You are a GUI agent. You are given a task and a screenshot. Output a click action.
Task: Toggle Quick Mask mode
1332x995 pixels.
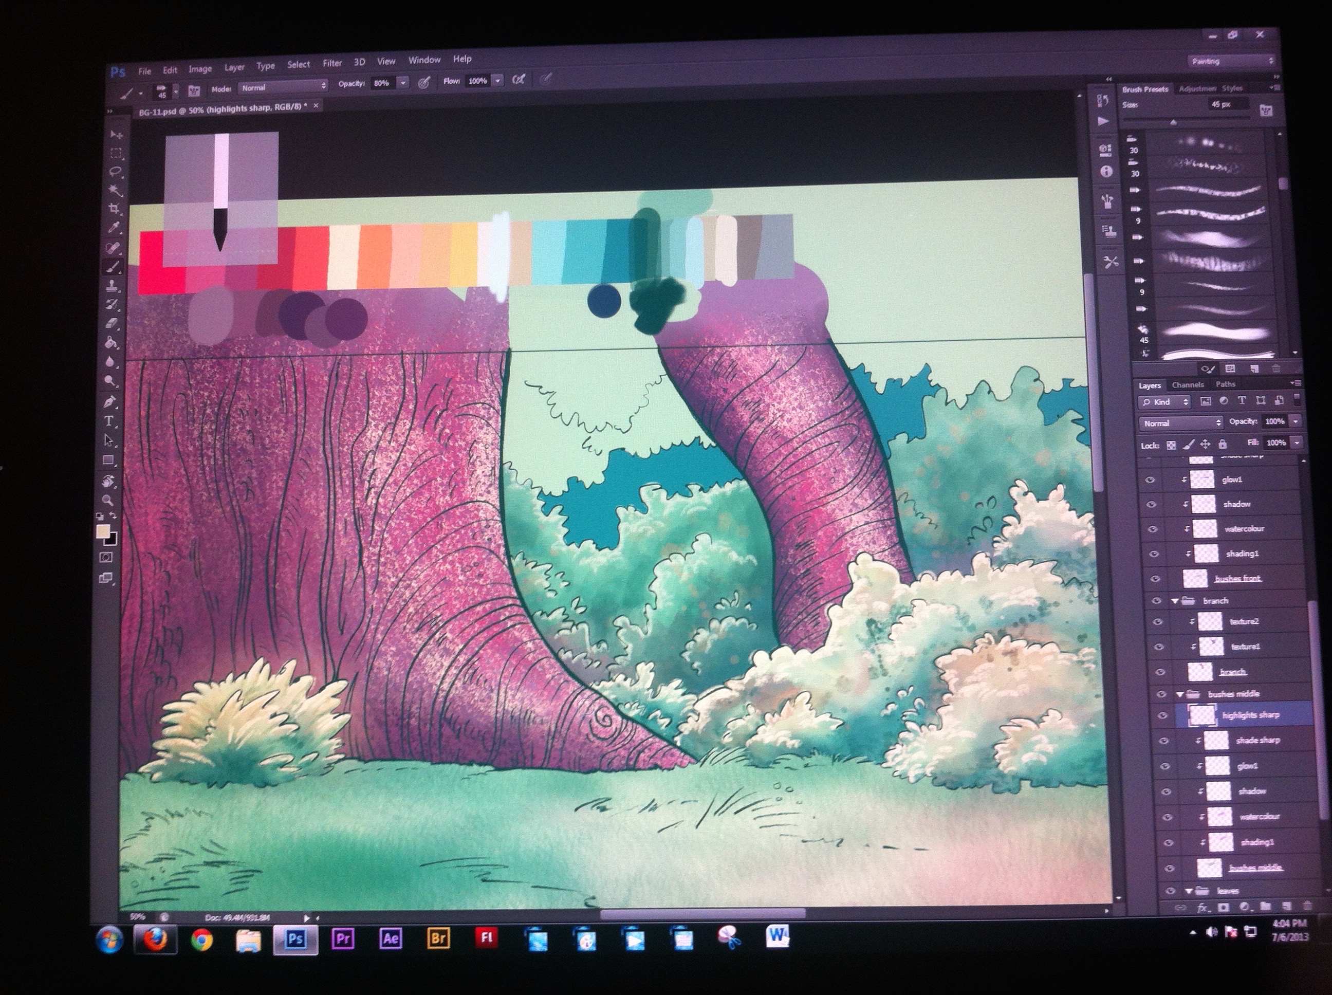pos(106,557)
